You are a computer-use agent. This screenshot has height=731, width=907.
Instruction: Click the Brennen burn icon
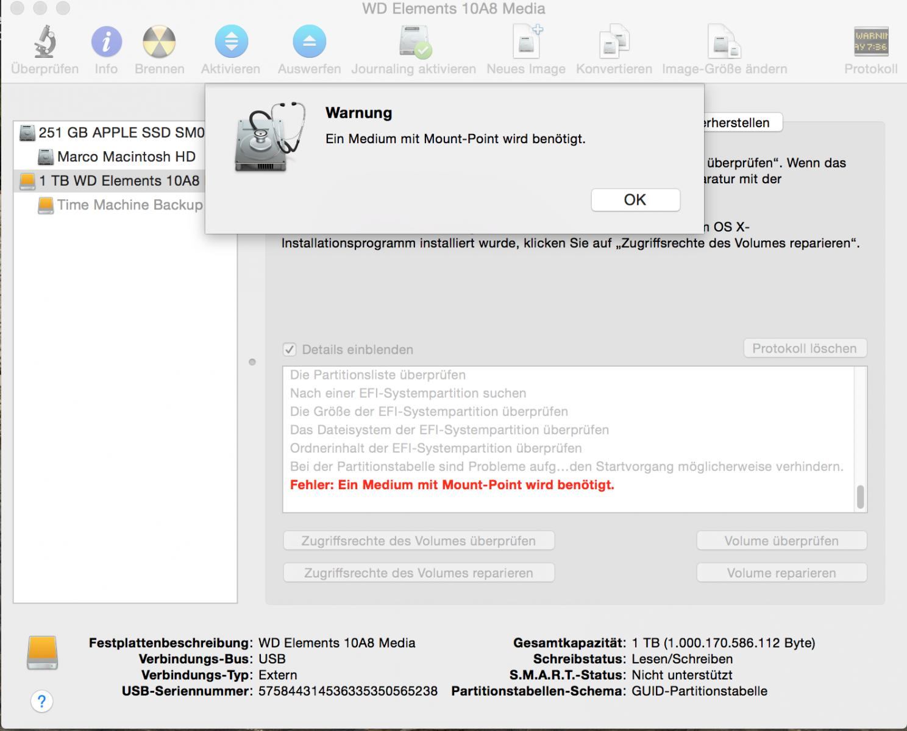[x=159, y=41]
